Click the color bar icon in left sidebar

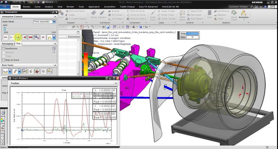(x=2, y=120)
